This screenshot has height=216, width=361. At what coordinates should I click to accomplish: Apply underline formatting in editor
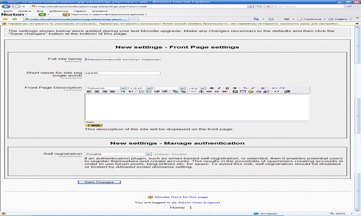(227, 88)
